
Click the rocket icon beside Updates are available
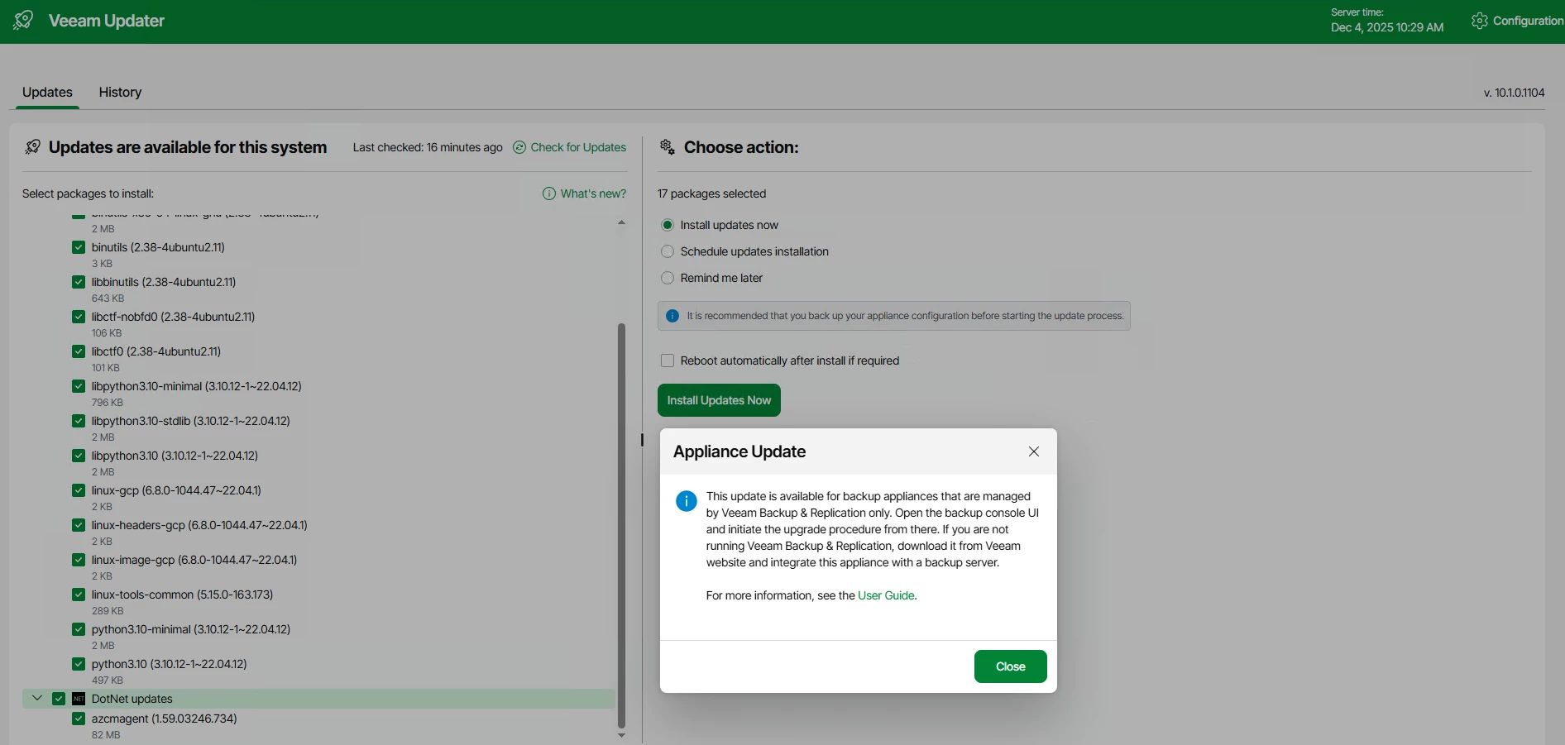click(32, 147)
